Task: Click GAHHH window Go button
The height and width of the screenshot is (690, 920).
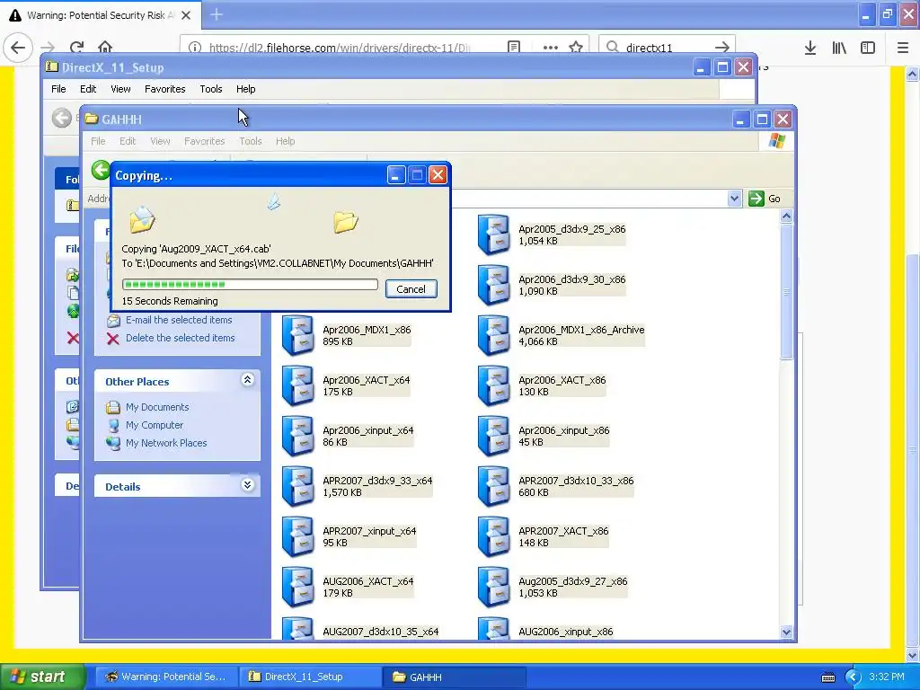Action: [765, 199]
